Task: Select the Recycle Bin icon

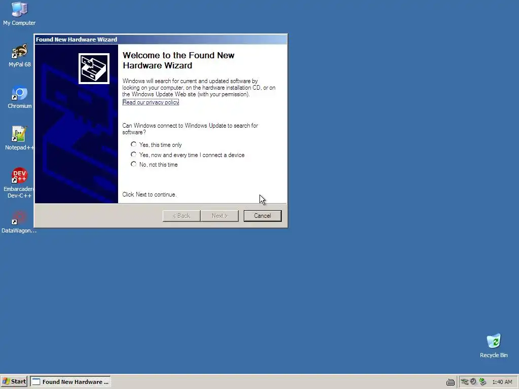Action: click(x=494, y=345)
